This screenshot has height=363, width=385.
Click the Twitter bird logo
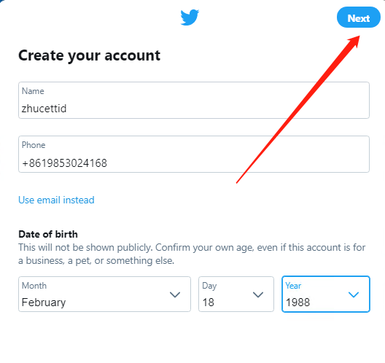(190, 17)
